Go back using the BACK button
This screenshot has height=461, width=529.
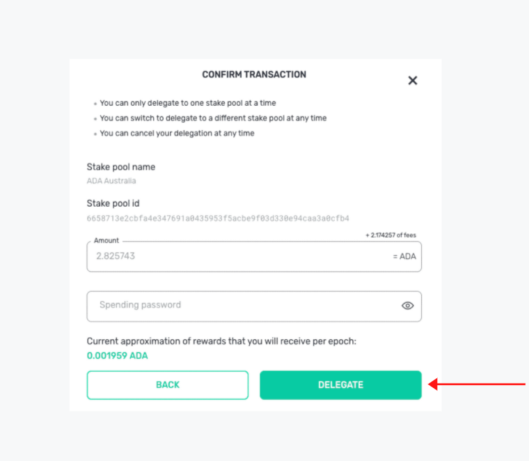pos(168,385)
